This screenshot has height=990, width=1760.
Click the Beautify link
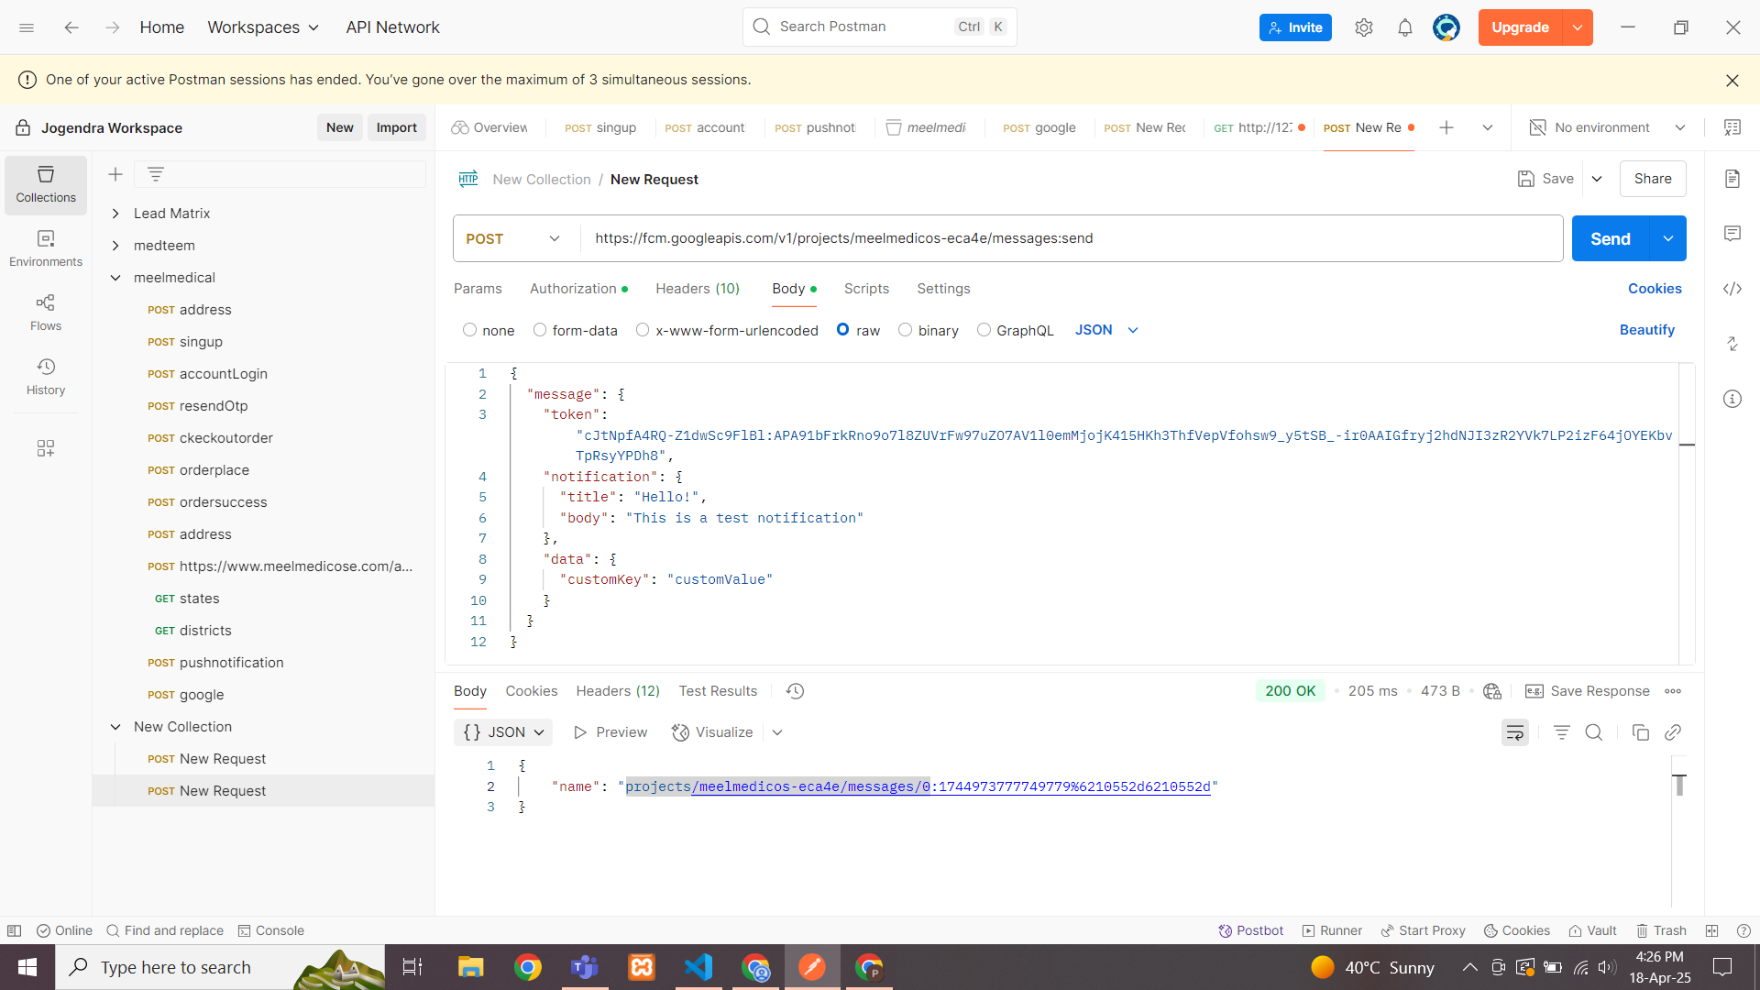pyautogui.click(x=1646, y=330)
